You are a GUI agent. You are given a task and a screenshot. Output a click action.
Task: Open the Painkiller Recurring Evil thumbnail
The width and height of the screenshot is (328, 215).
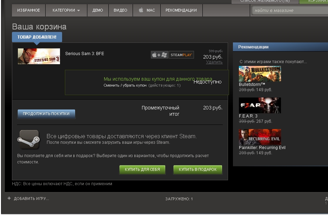tap(260, 137)
